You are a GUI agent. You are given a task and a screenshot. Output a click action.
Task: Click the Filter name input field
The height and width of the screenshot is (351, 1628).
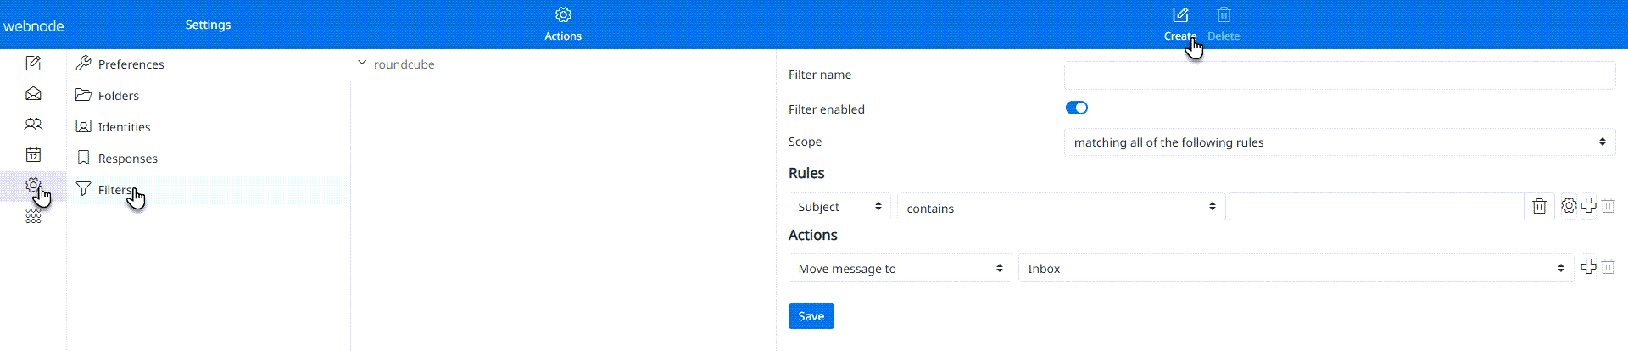[1339, 75]
